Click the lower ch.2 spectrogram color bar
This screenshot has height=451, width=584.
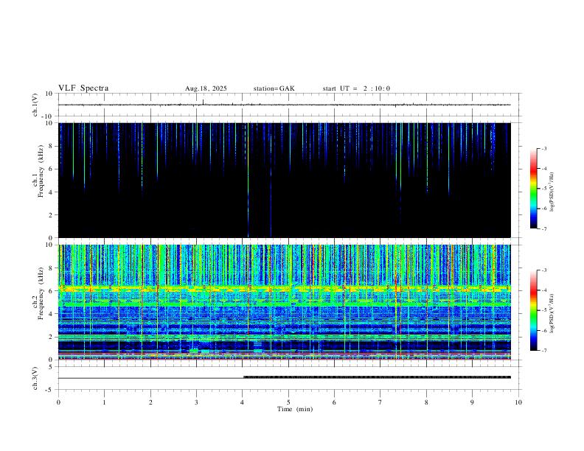click(533, 310)
